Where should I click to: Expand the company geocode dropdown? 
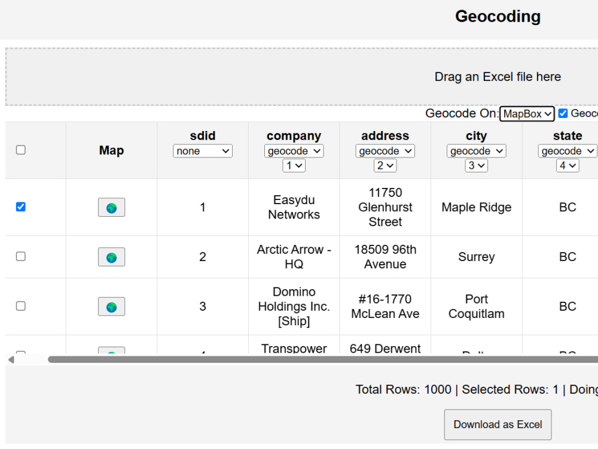coord(294,151)
